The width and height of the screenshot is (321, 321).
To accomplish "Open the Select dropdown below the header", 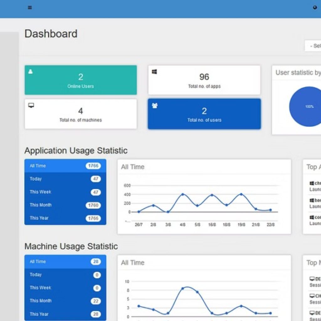I will (x=313, y=46).
